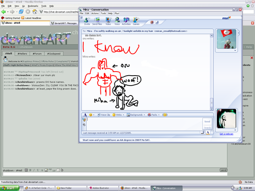Go back with Firefox's green arrow
Viewport: 255px width, 191px height.
pos(4,12)
